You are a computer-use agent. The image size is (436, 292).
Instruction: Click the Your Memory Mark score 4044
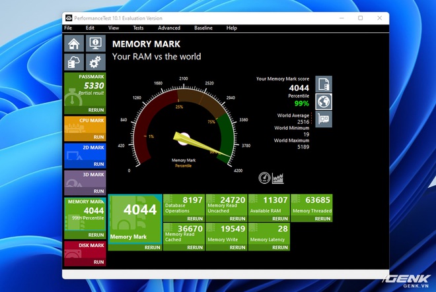click(299, 88)
